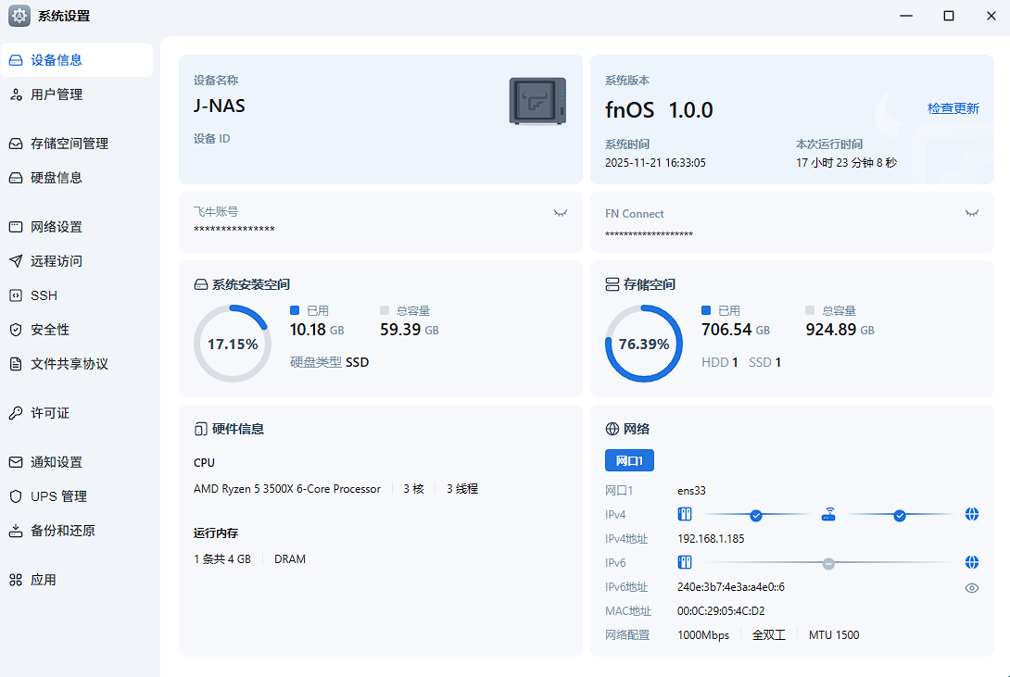Click 检查更新 link

pyautogui.click(x=953, y=108)
